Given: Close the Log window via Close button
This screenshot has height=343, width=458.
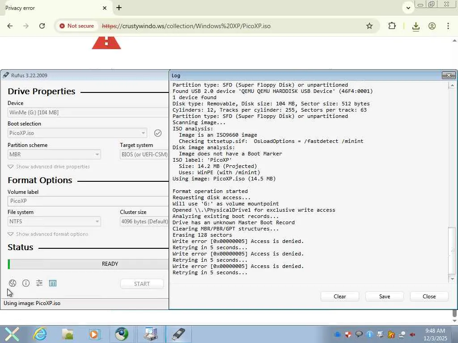Looking at the screenshot, I should click(x=429, y=297).
